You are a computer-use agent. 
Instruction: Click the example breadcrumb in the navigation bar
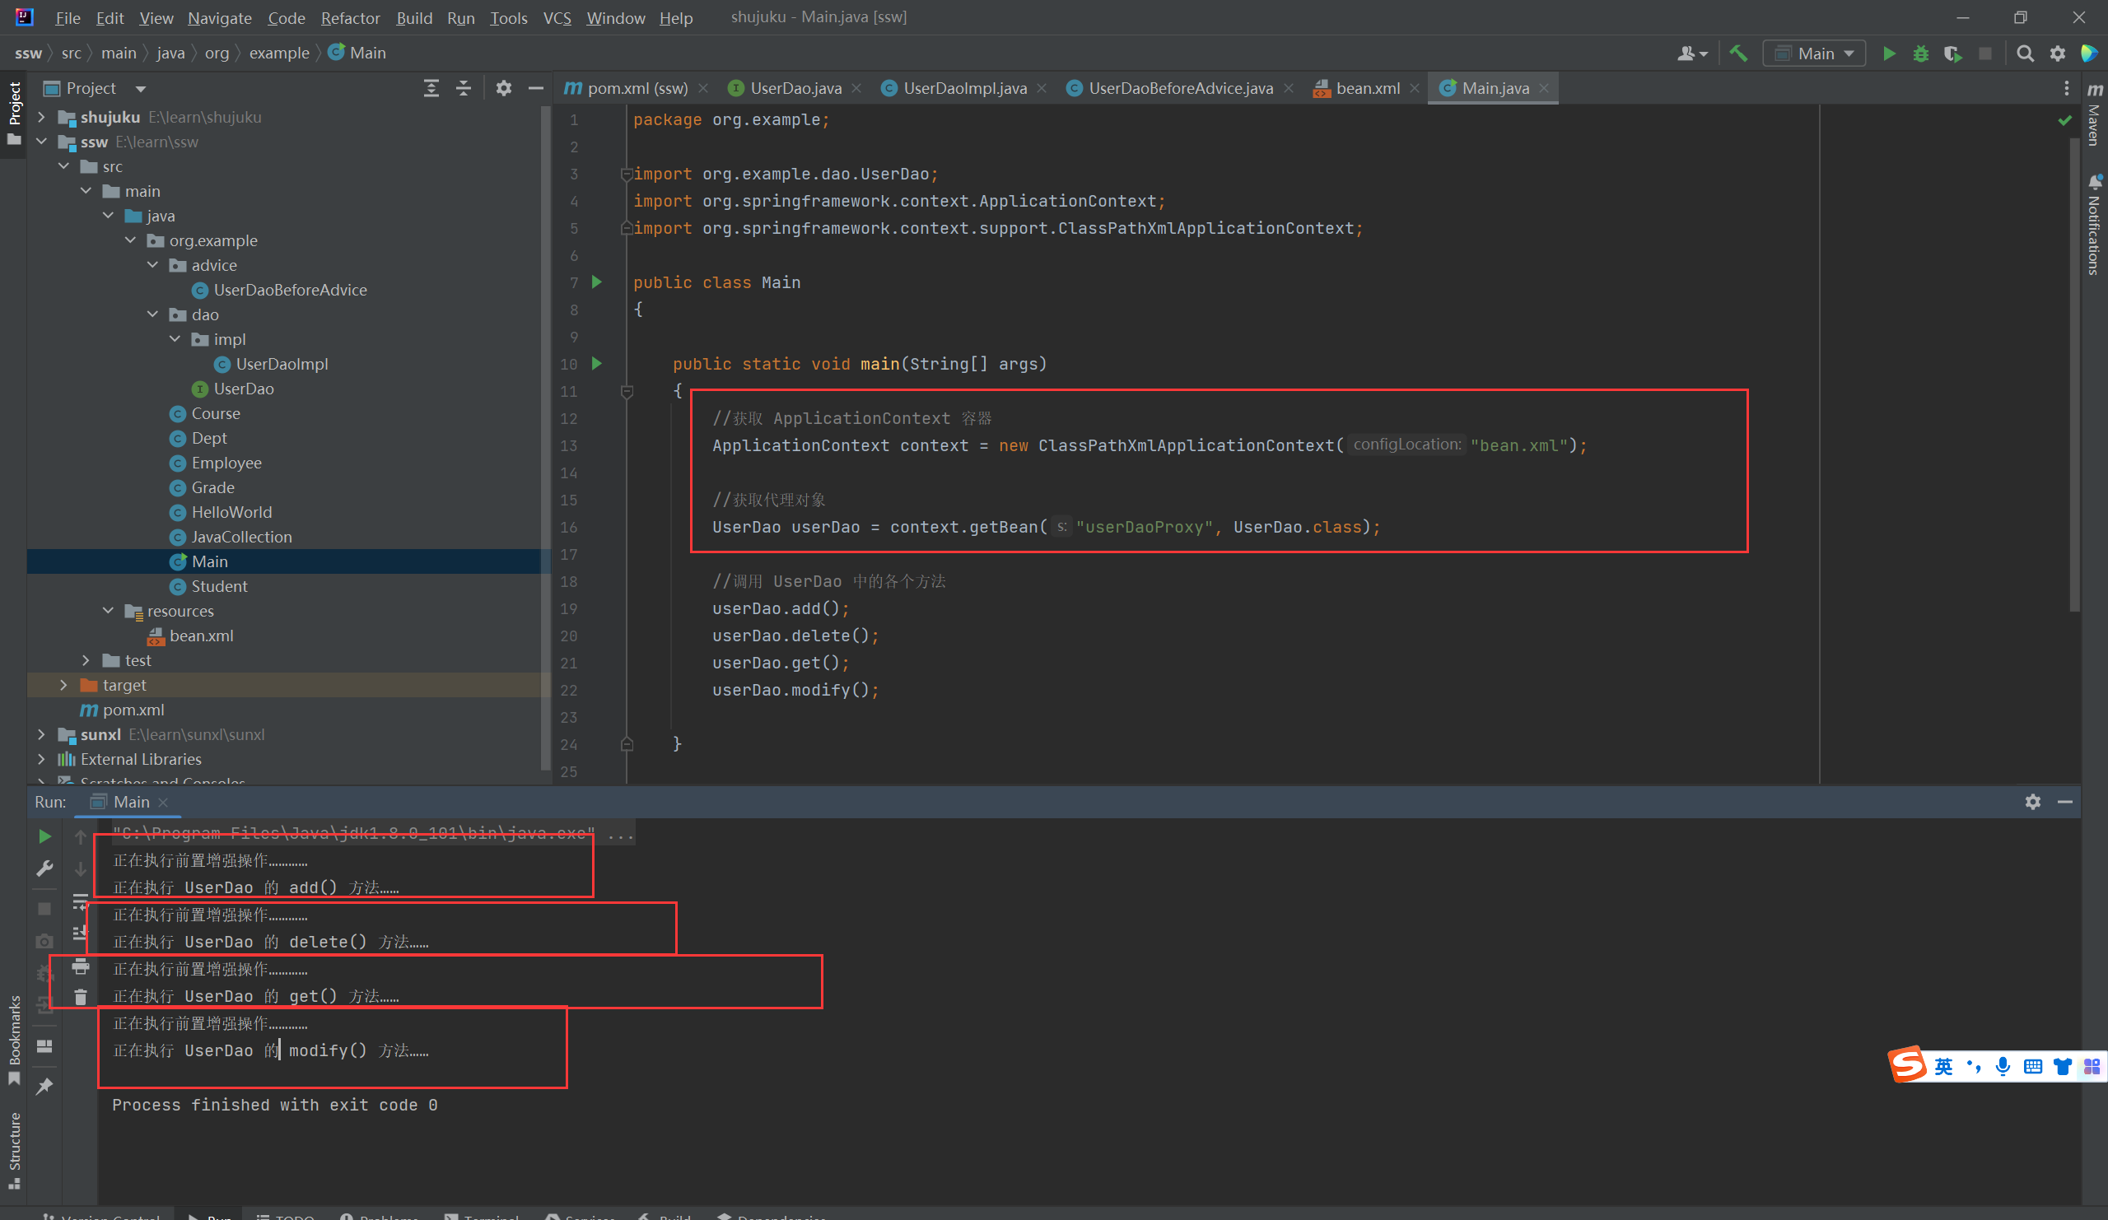tap(278, 53)
